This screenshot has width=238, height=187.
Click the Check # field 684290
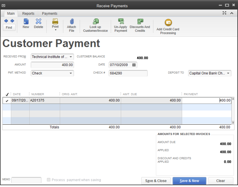128,73
